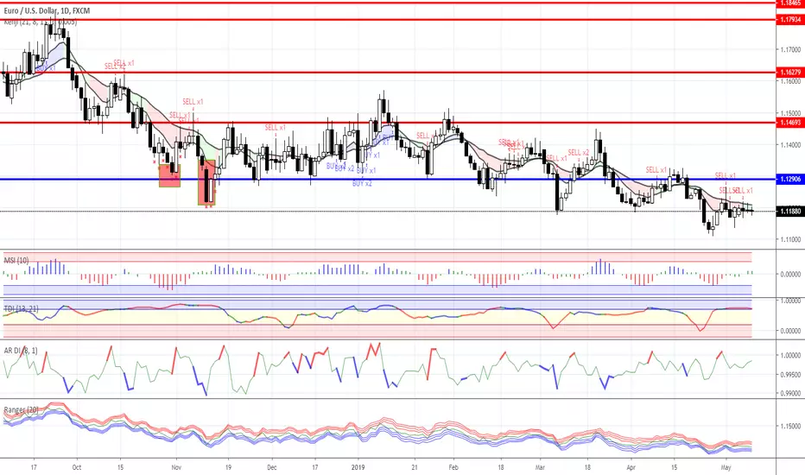
Task: Select the Kenji indicator legend label
Action: click(x=40, y=22)
